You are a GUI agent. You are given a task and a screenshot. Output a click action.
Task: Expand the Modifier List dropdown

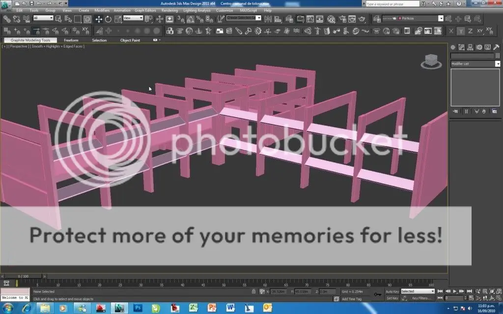(x=475, y=64)
